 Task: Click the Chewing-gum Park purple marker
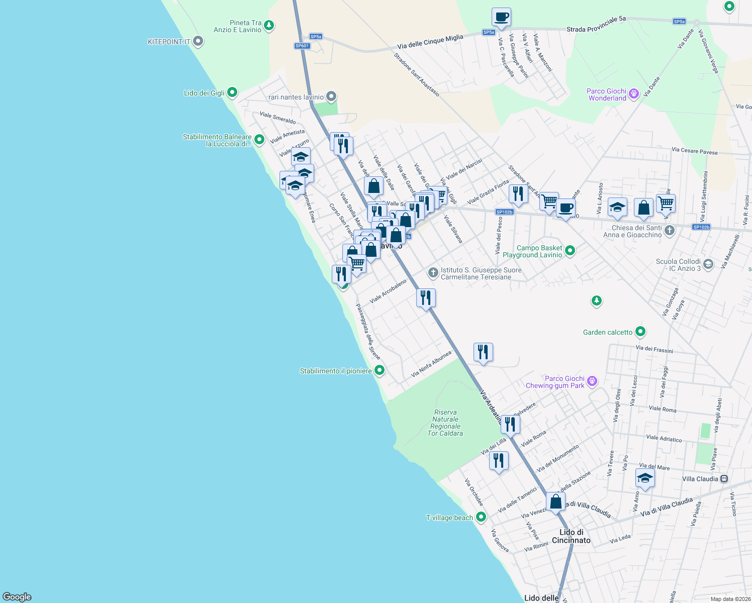click(592, 381)
